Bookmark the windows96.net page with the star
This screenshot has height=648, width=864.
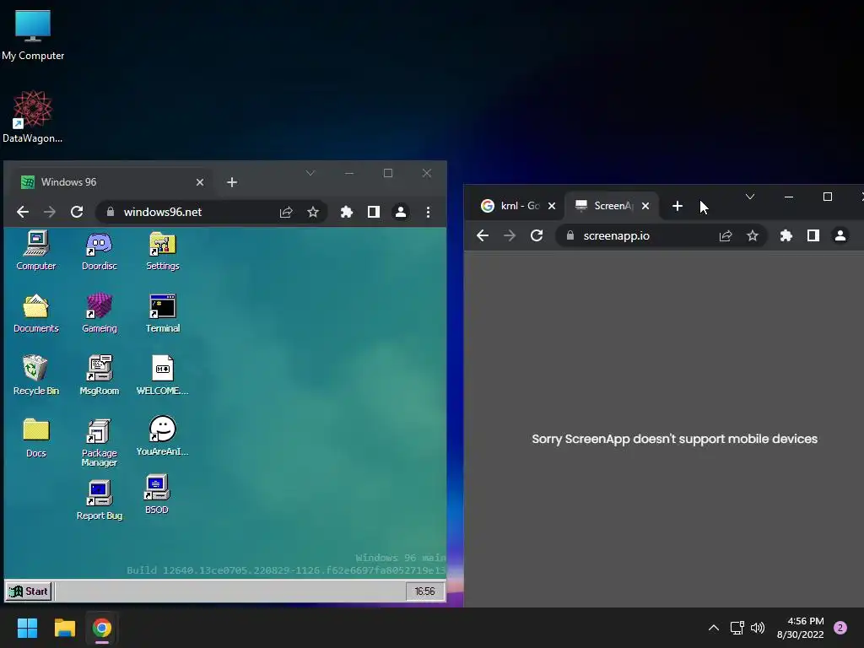tap(313, 212)
